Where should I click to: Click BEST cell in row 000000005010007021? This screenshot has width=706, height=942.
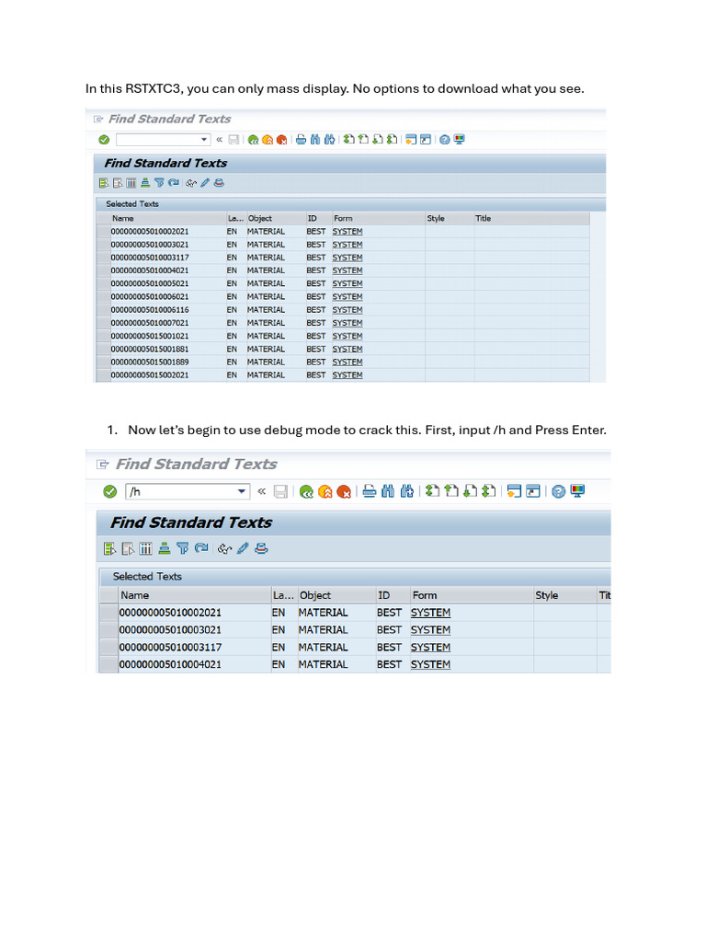316,323
